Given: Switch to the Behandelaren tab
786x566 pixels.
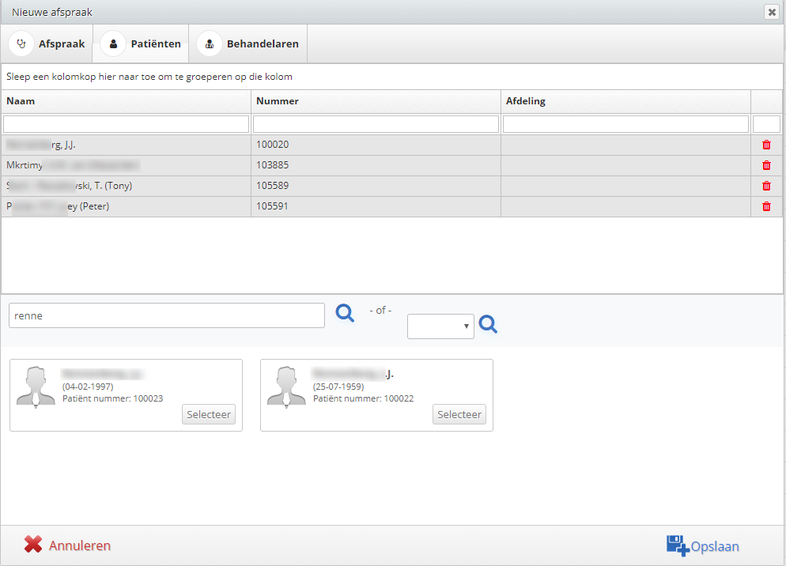Looking at the screenshot, I should [248, 43].
